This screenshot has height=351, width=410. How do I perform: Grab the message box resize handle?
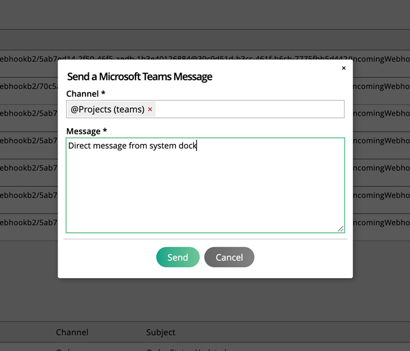point(340,229)
